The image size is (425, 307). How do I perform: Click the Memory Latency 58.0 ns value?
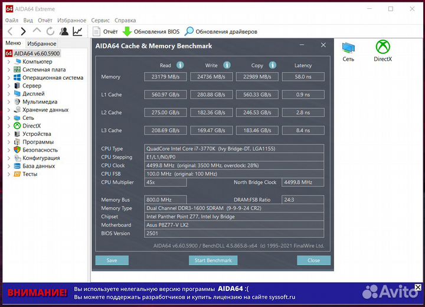point(303,77)
